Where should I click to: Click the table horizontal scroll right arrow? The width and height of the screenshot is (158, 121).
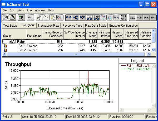149,54
